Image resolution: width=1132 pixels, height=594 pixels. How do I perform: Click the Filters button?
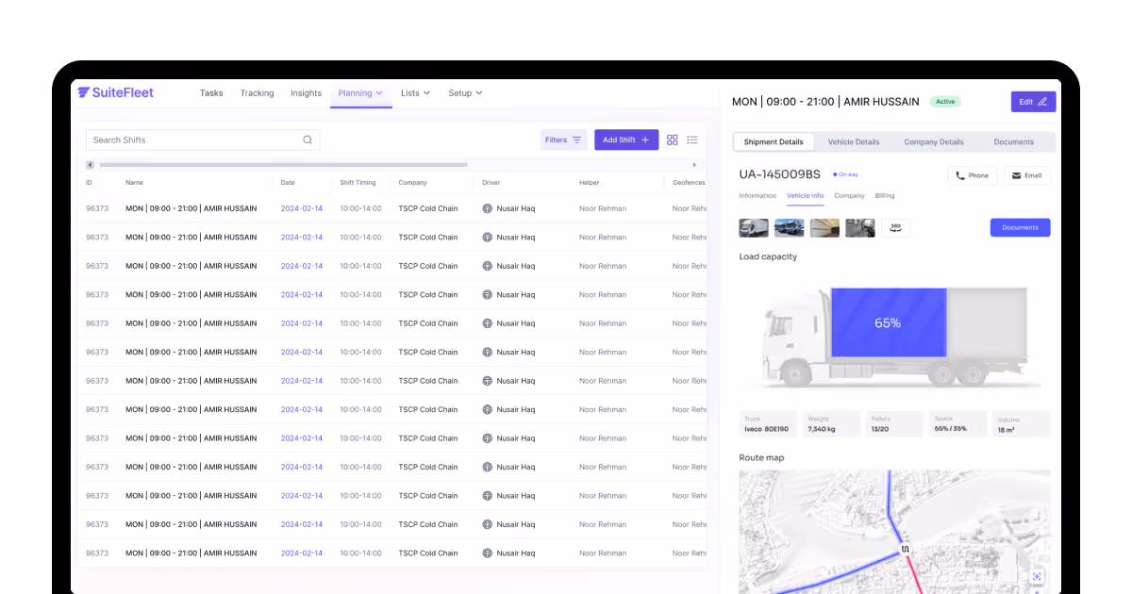pyautogui.click(x=564, y=140)
